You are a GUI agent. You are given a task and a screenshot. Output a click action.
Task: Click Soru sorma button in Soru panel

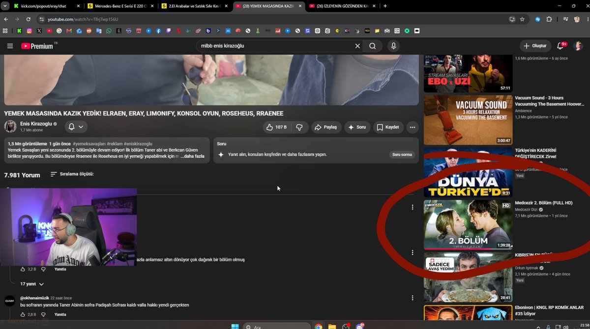click(402, 154)
